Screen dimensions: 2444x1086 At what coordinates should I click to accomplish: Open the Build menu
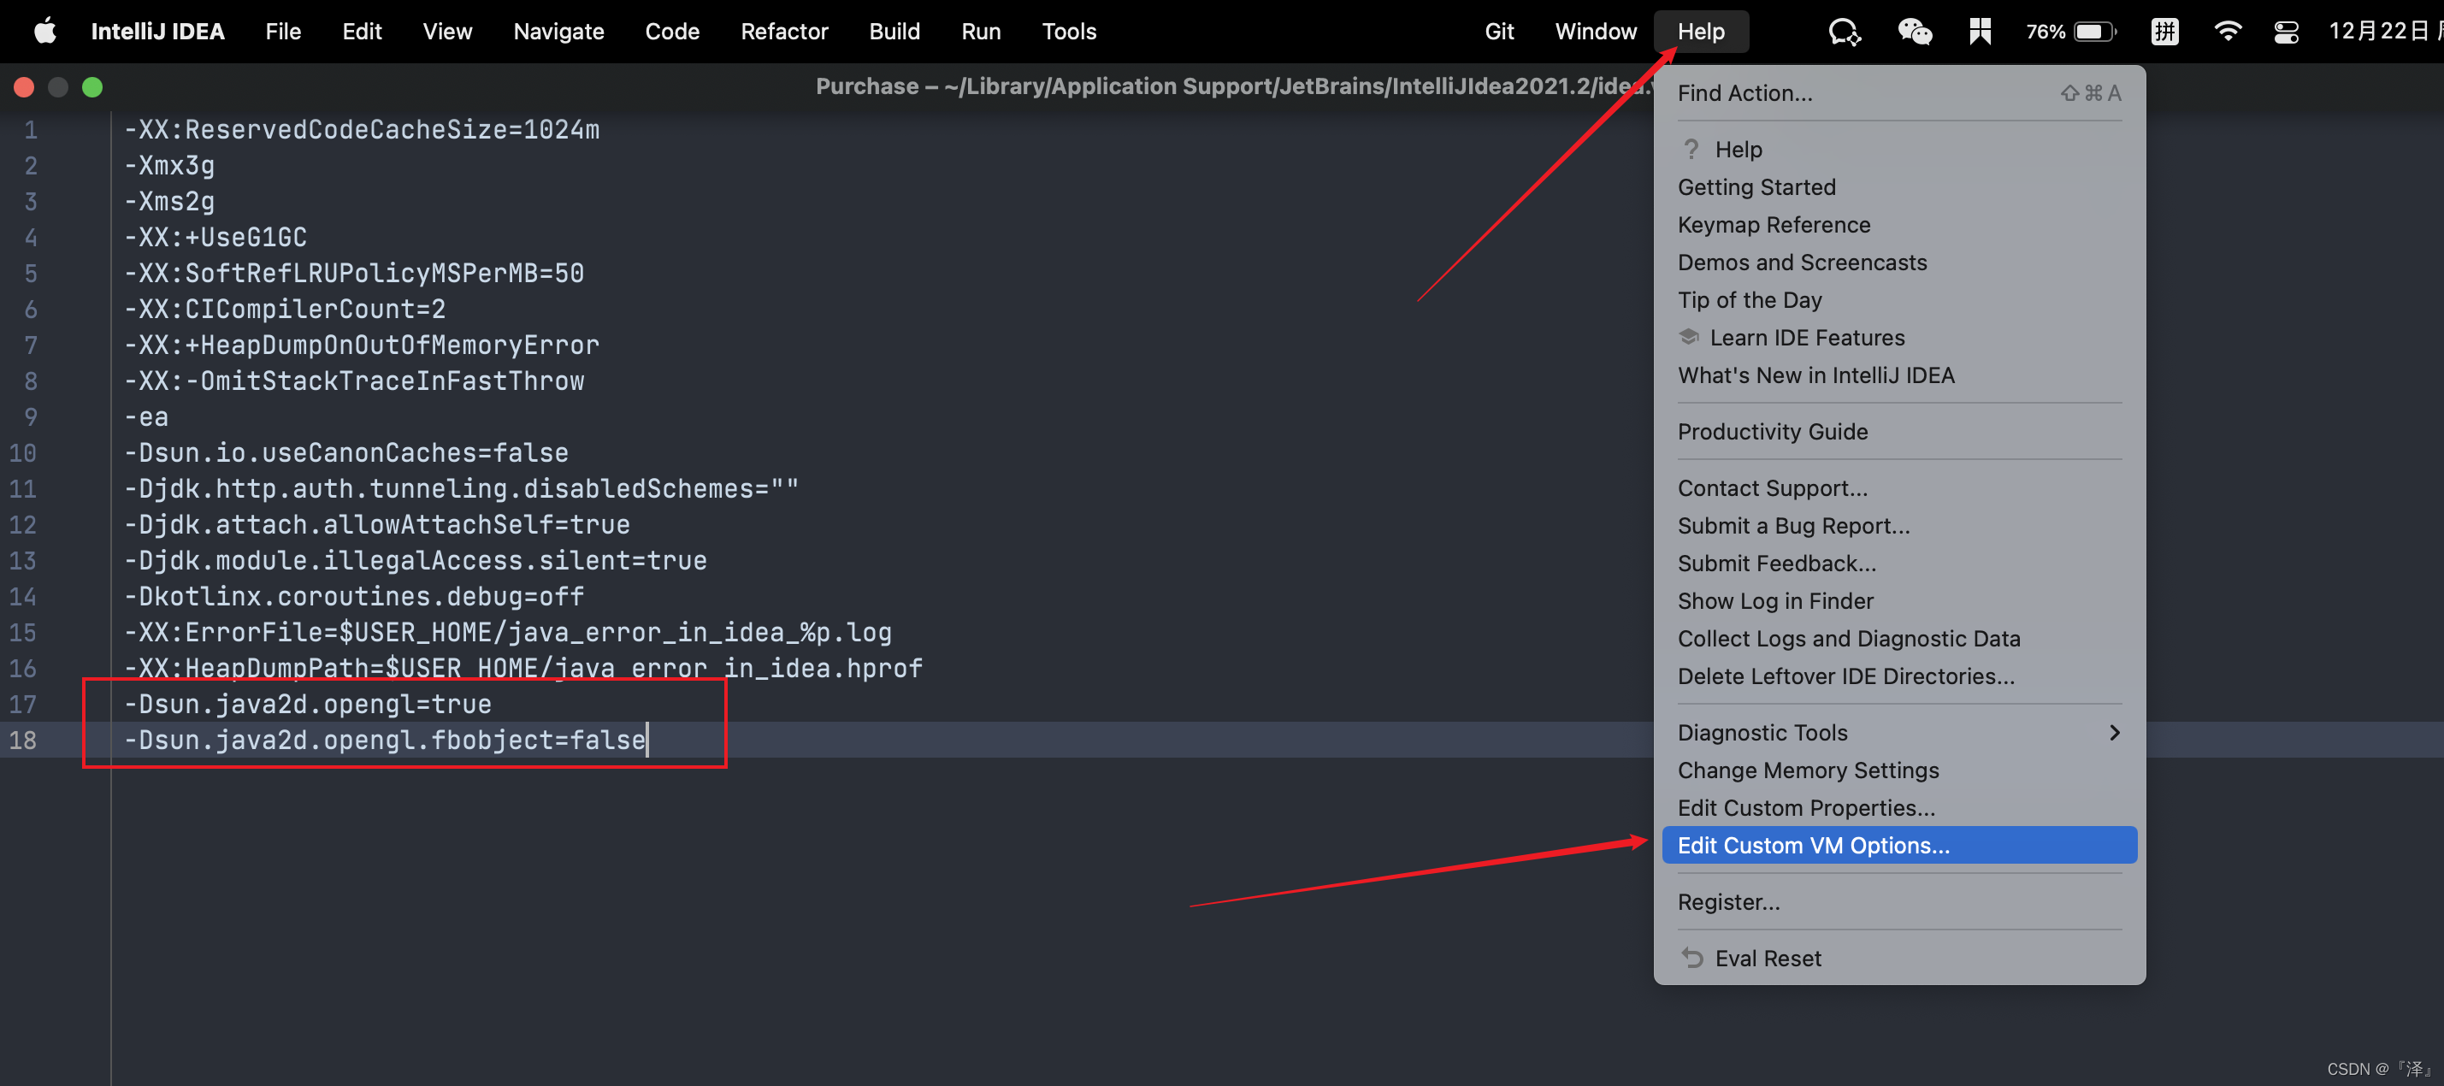pos(894,32)
